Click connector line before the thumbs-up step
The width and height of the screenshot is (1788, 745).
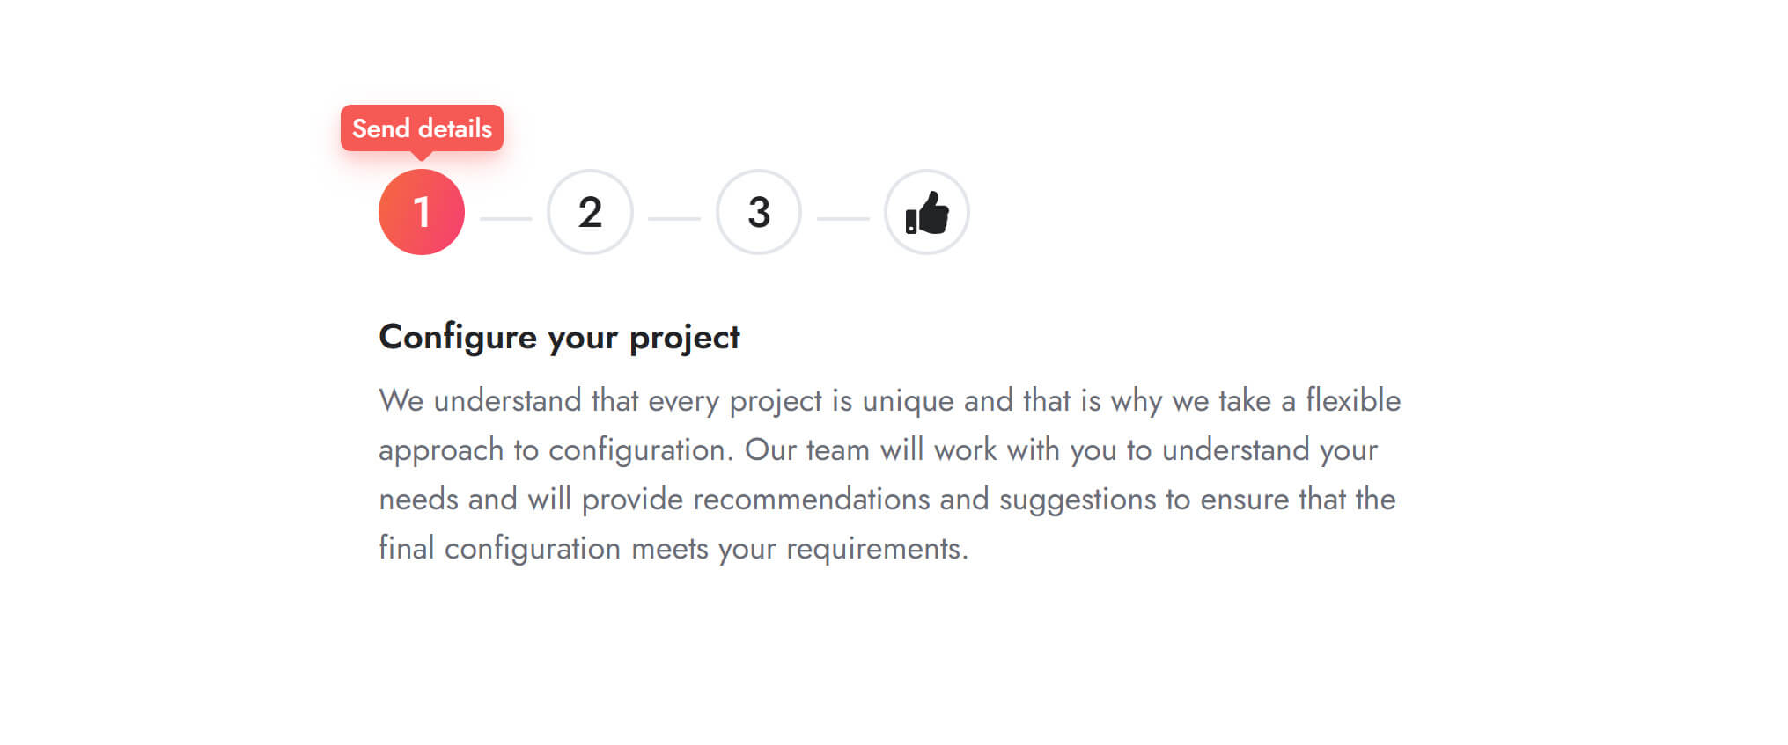pos(843,218)
